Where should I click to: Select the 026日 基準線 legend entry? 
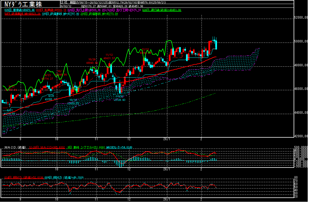point(19,10)
